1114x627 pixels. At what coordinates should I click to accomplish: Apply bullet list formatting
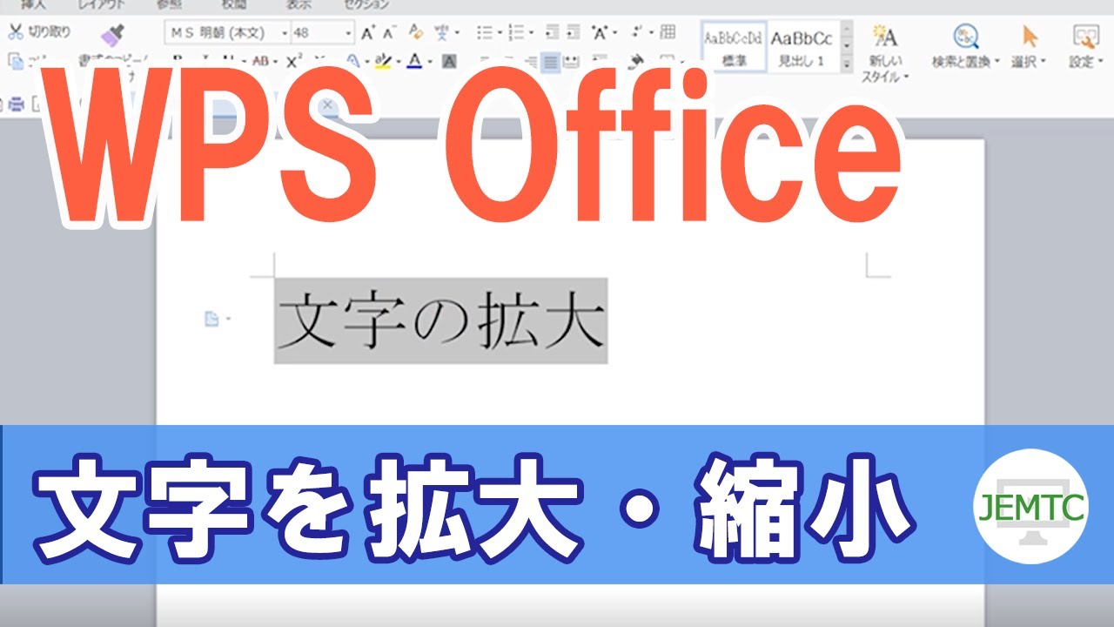pyautogui.click(x=485, y=32)
